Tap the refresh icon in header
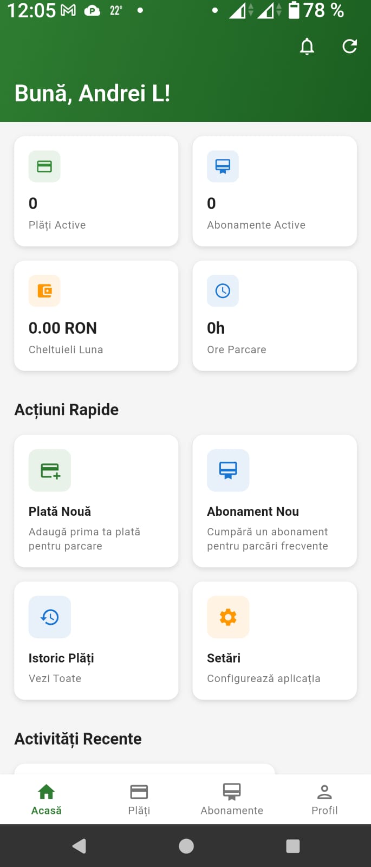The image size is (371, 867). (350, 47)
